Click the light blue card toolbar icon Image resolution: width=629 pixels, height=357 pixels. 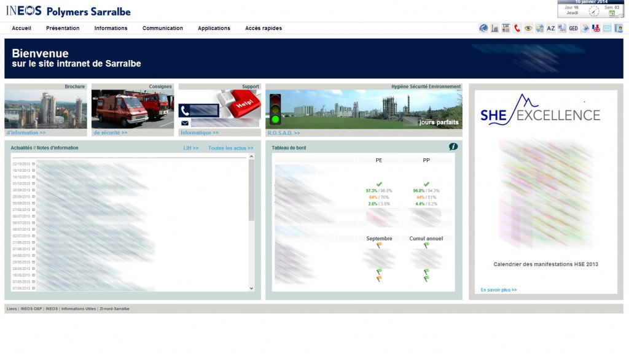608,28
